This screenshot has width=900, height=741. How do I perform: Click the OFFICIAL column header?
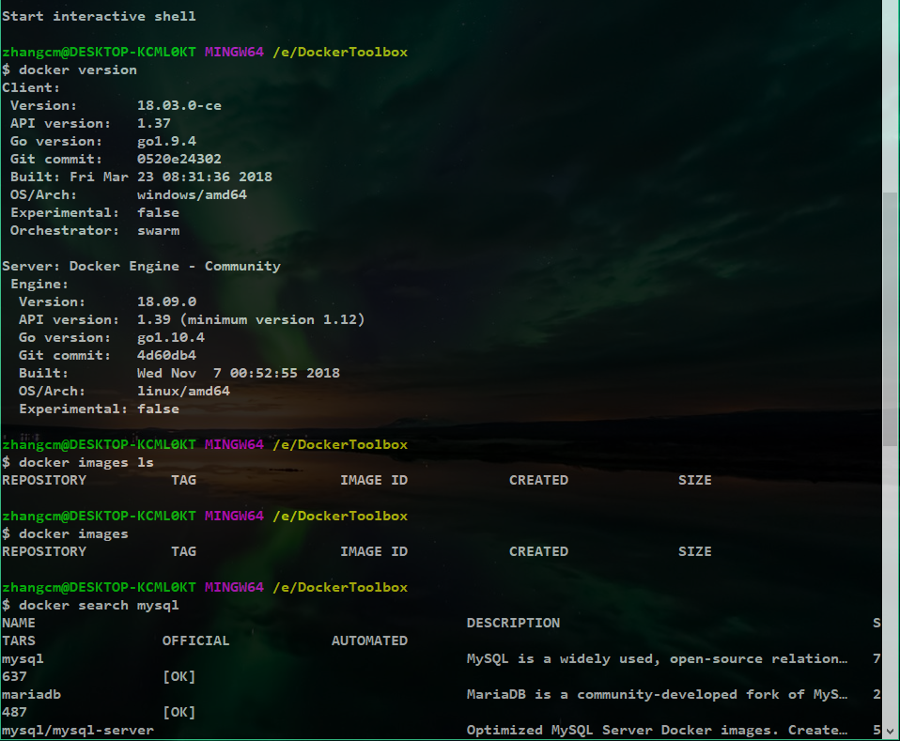point(196,641)
